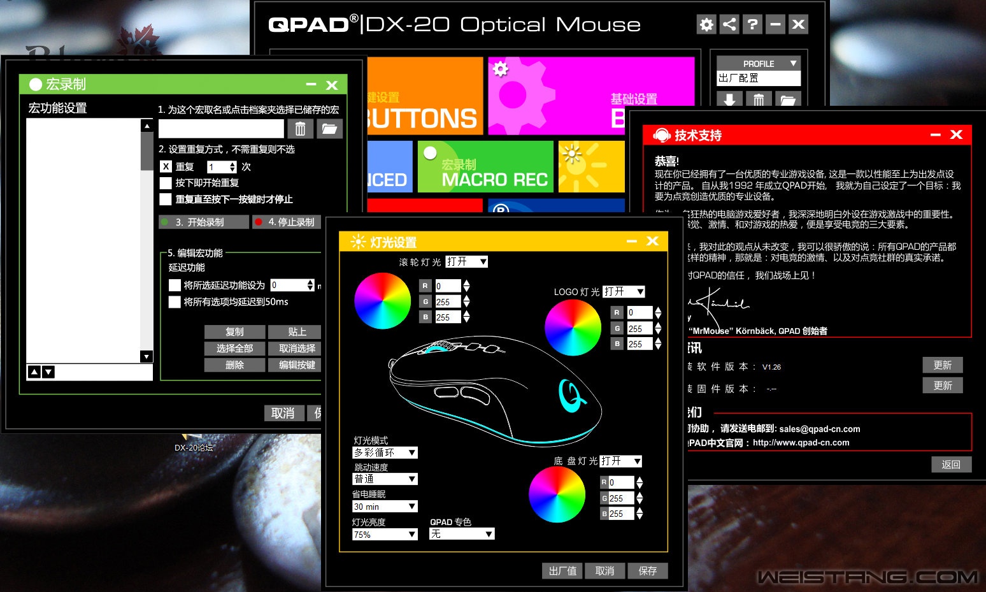Click LOGO light G value field
This screenshot has height=592, width=986.
[x=639, y=329]
